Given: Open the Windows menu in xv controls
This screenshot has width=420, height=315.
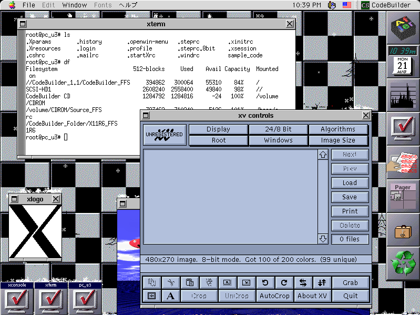Looking at the screenshot, I should click(278, 140).
